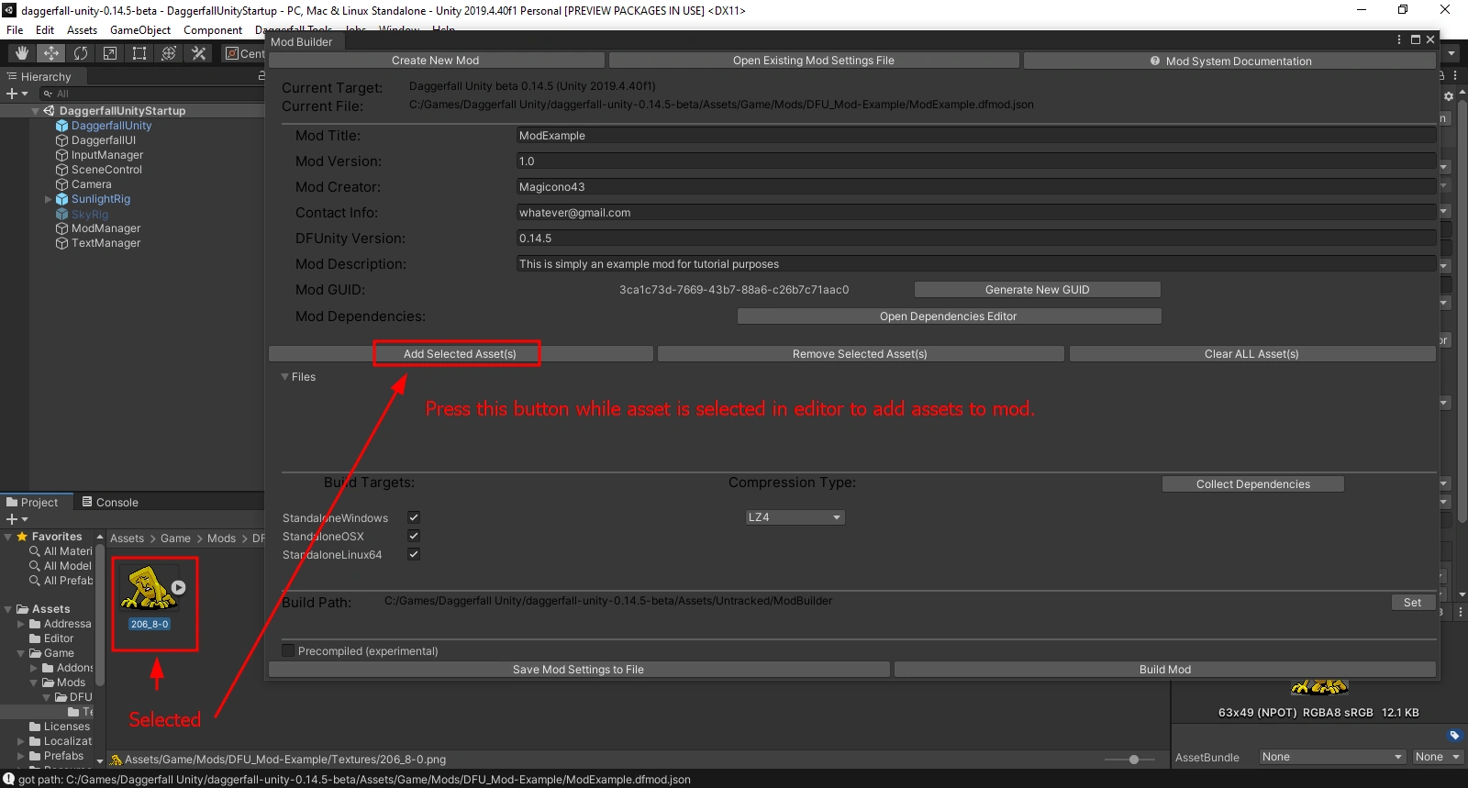Click the DaggerfallUnityStartup scene icon
The height and width of the screenshot is (788, 1468).
click(50, 111)
